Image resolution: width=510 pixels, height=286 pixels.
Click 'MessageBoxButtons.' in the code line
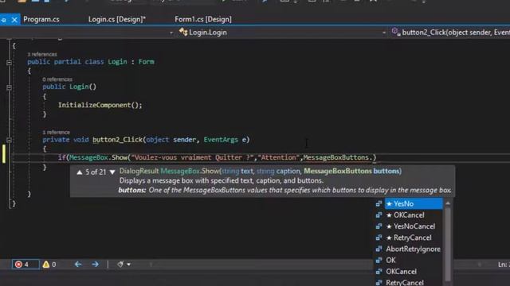[x=338, y=157]
